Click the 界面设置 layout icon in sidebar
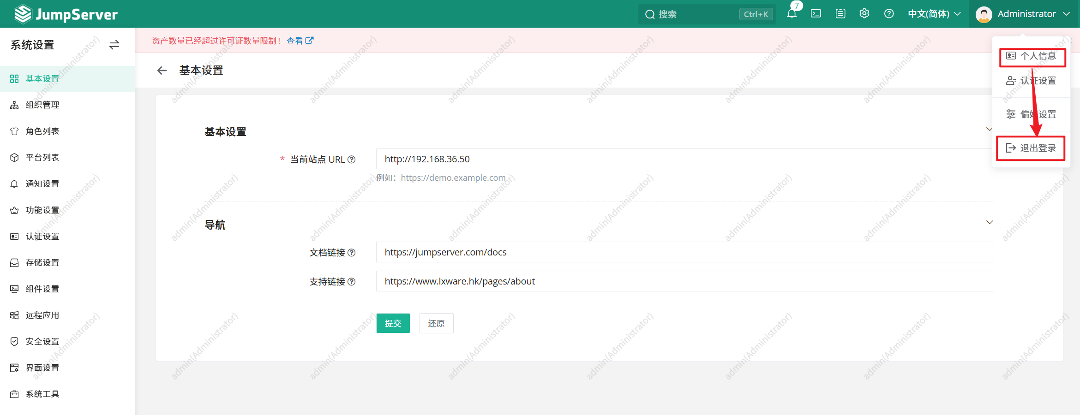The image size is (1080, 415). (14, 368)
